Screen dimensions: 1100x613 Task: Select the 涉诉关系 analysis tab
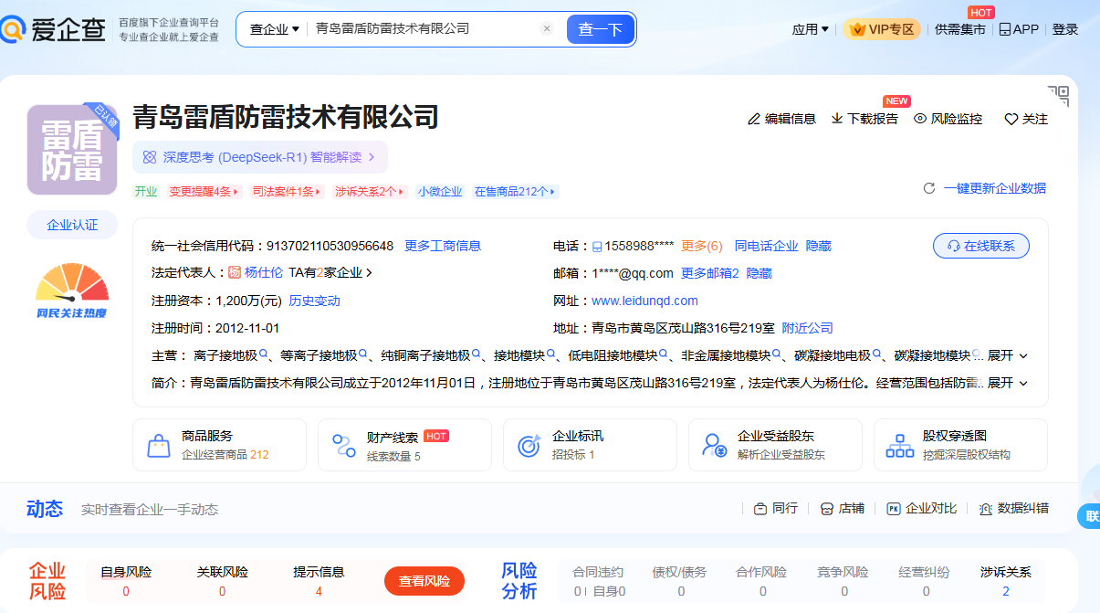pyautogui.click(x=1006, y=581)
